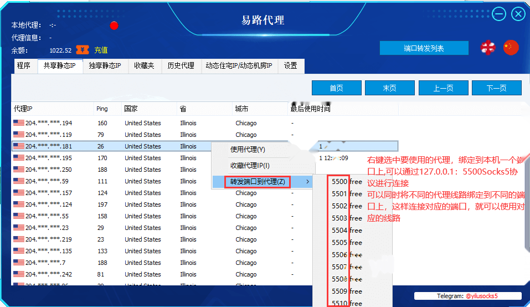This screenshot has width=530, height=307.
Task: Open the 设置 tab
Action: 290,65
